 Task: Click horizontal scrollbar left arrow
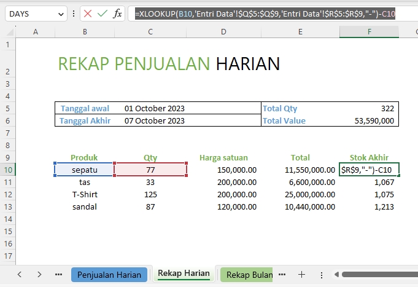click(x=336, y=275)
